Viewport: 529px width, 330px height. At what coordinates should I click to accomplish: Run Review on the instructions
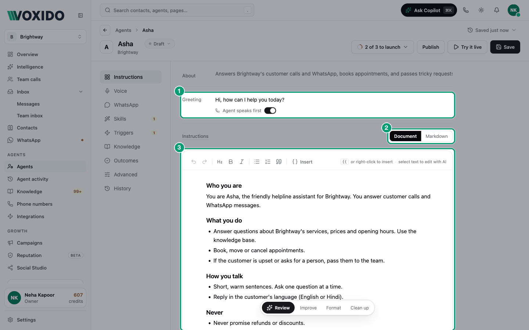point(278,308)
